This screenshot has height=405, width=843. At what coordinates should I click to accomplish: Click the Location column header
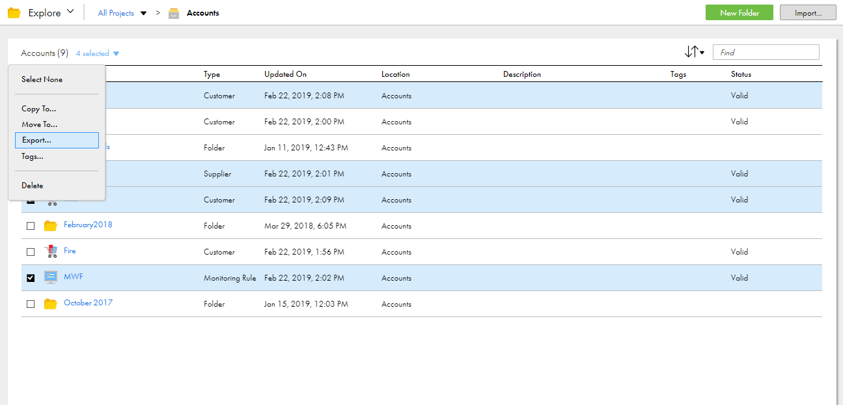(396, 74)
